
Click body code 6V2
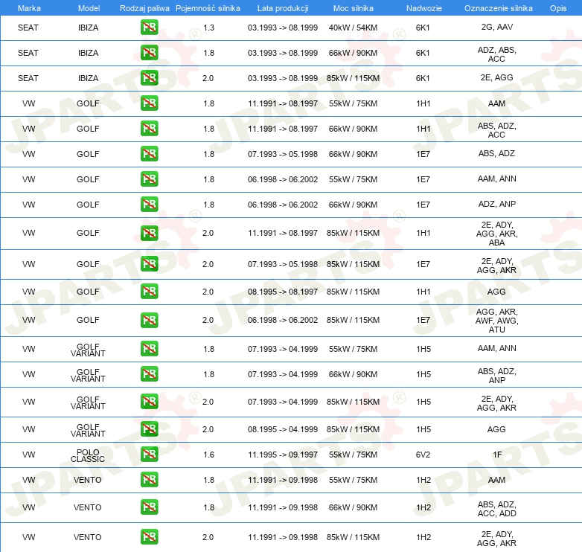tap(423, 455)
